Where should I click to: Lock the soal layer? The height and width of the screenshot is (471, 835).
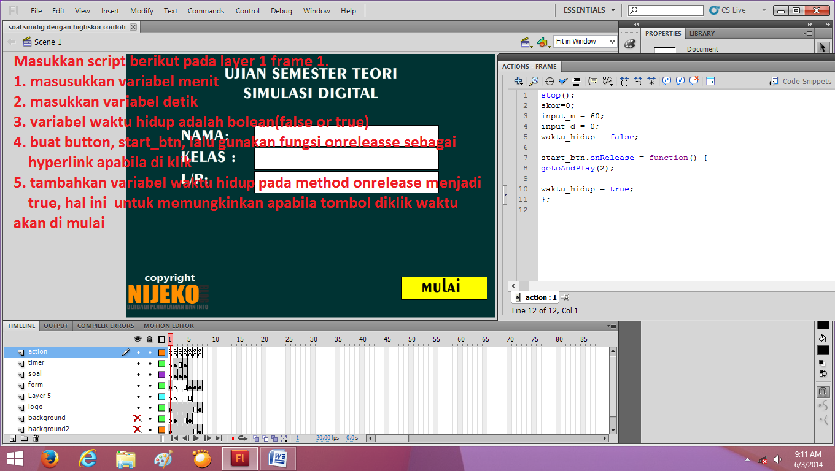[x=149, y=373]
